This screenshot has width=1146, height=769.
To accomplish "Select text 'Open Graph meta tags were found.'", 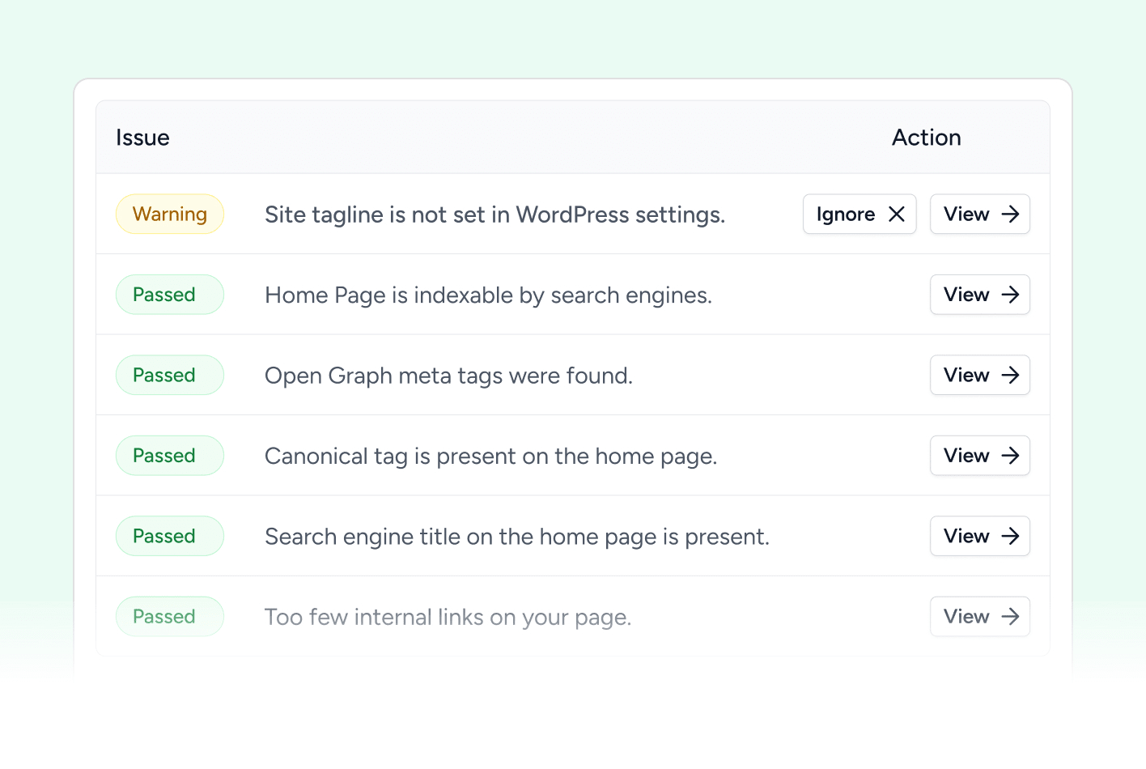I will pos(449,376).
